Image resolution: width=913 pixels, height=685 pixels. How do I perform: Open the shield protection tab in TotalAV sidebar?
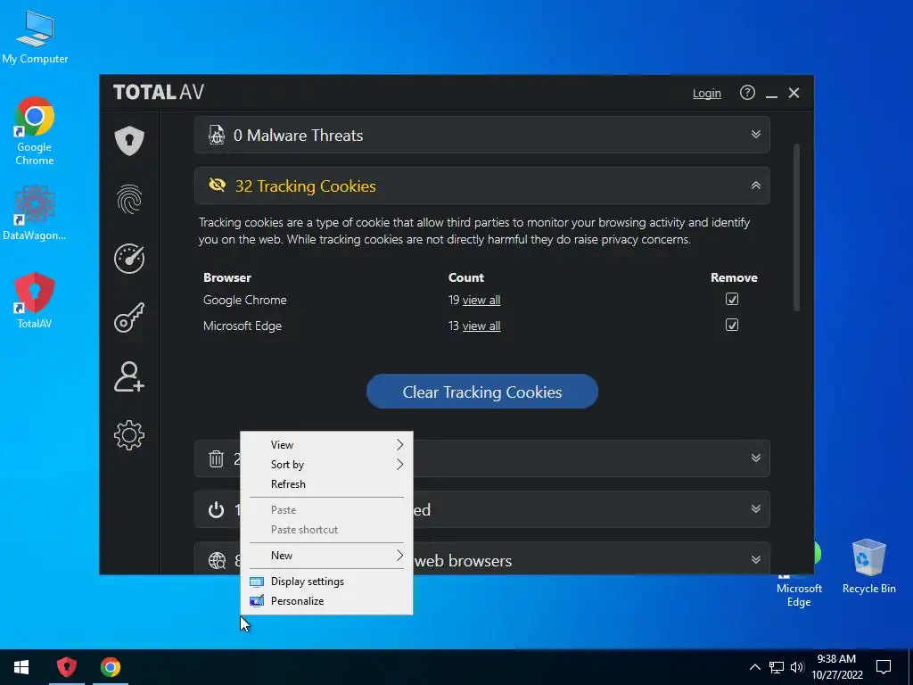point(129,140)
